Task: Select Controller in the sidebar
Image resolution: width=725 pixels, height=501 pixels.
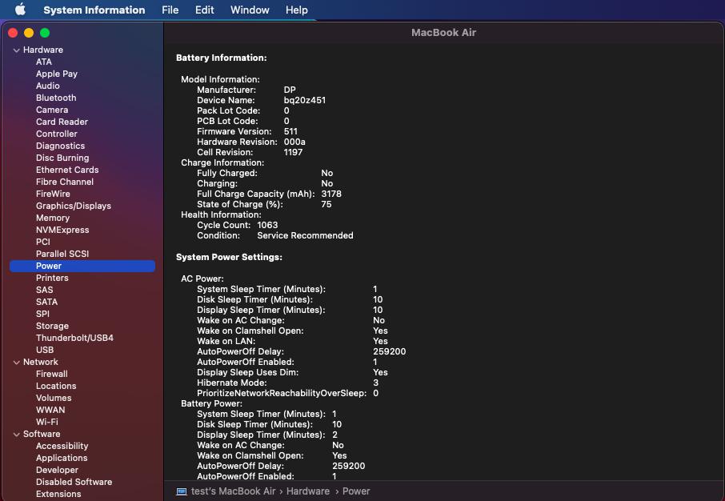Action: pyautogui.click(x=56, y=134)
